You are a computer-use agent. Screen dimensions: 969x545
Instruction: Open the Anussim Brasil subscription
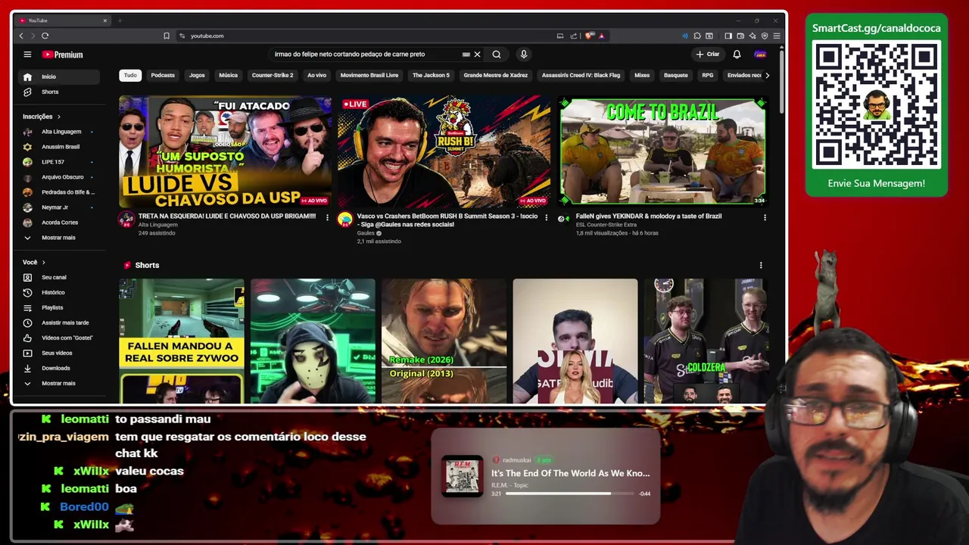click(59, 147)
